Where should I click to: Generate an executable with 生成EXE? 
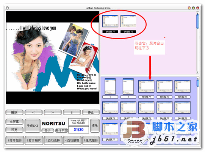point(33,126)
